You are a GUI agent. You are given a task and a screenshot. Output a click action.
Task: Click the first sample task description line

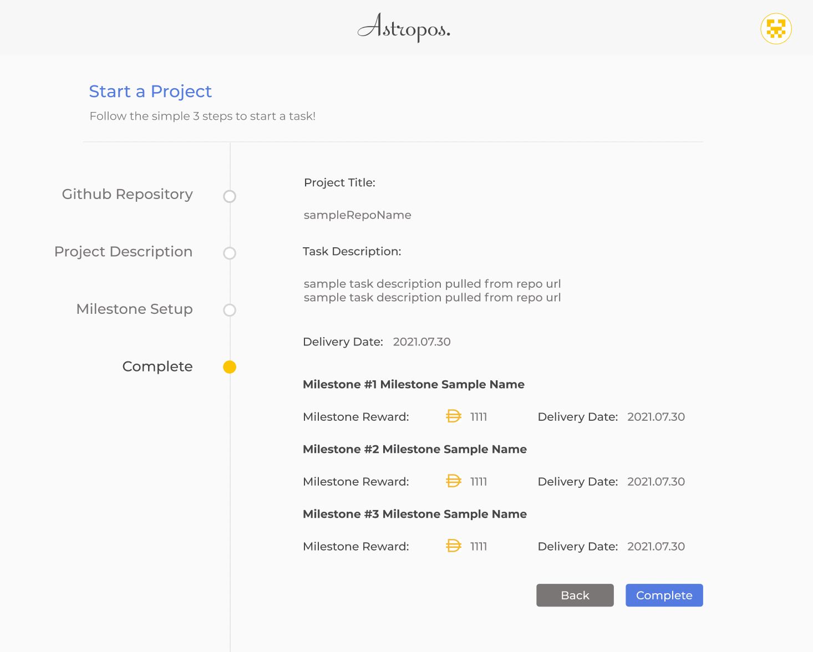point(433,284)
